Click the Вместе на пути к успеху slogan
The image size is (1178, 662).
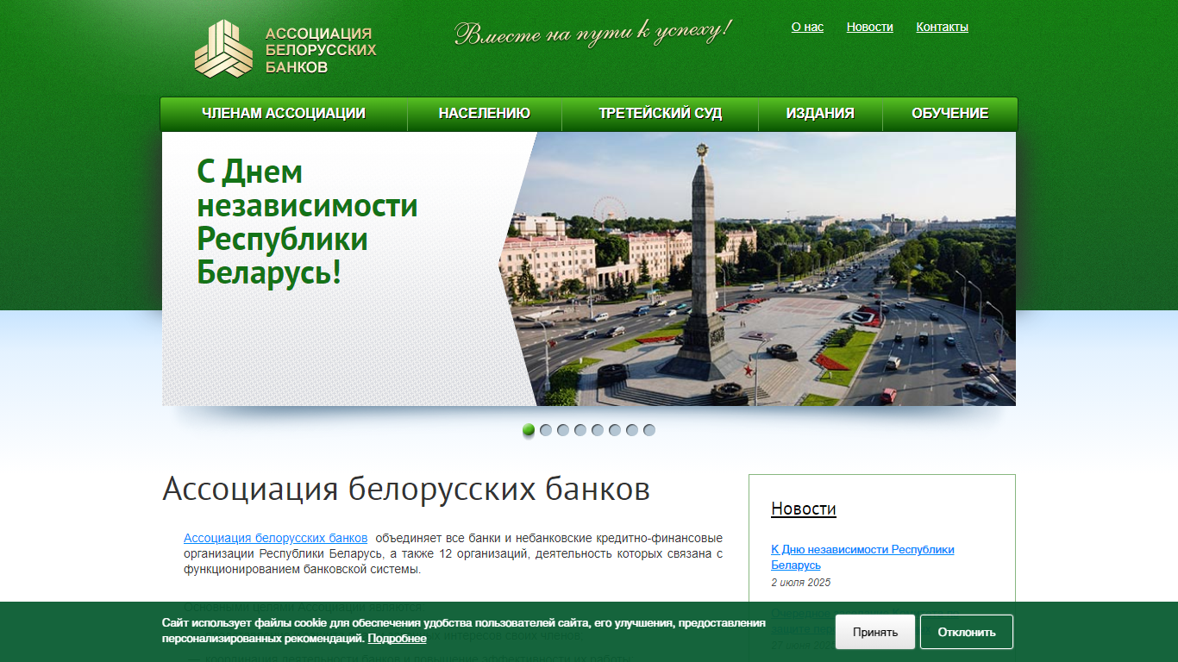tap(593, 32)
